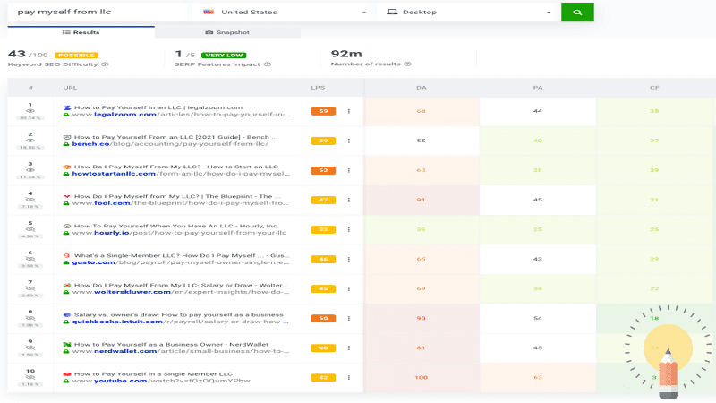Edit the keyword field 'pay myself from llc'
The width and height of the screenshot is (716, 403).
click(98, 13)
